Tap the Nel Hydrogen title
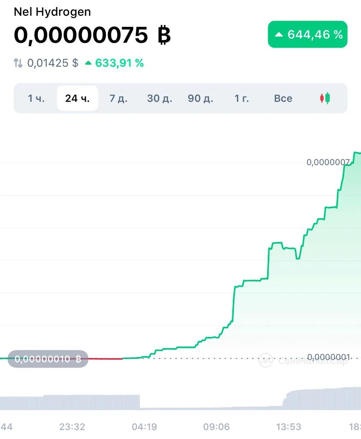361x439 pixels. [53, 12]
